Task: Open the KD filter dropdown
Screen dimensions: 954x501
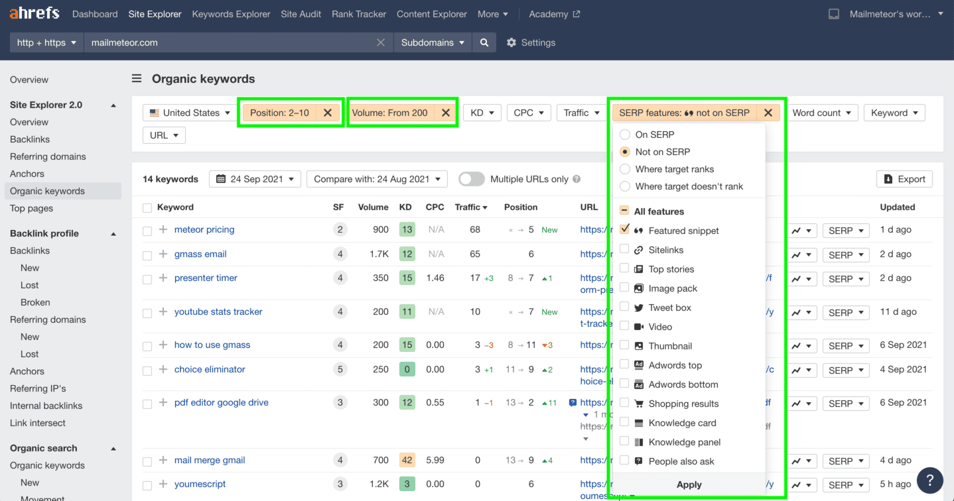Action: 482,113
